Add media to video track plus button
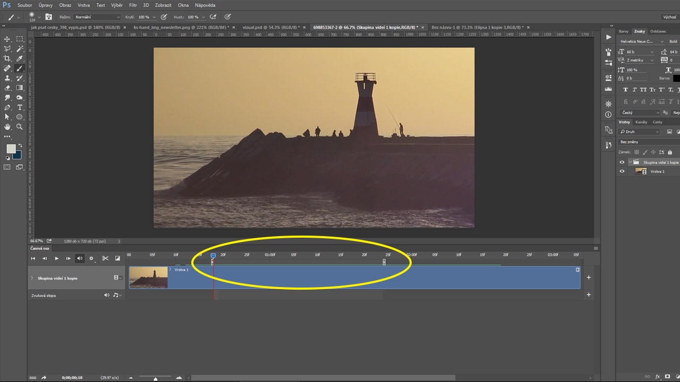The height and width of the screenshot is (382, 680). [589, 277]
